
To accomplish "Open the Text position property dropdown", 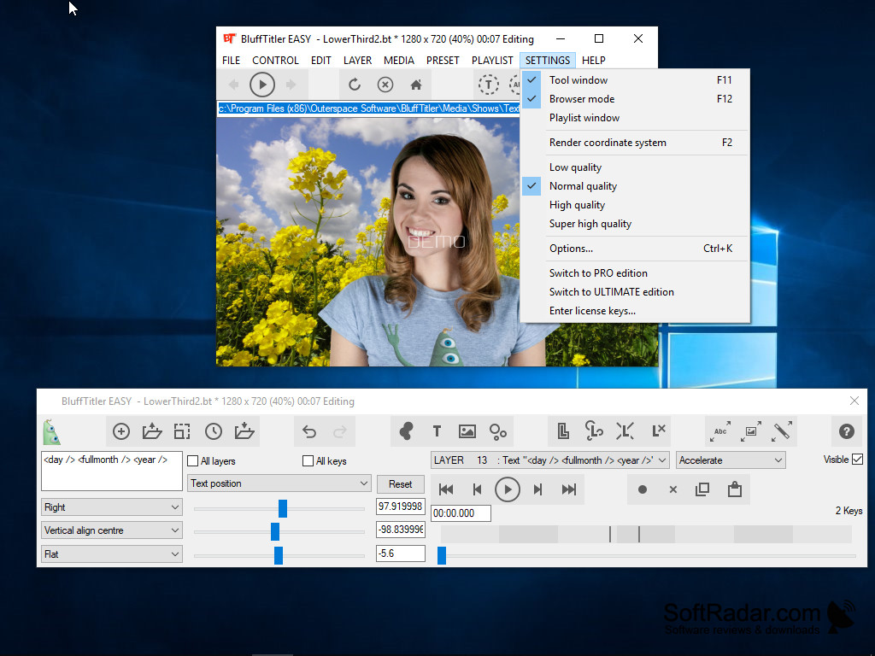I will pos(279,483).
